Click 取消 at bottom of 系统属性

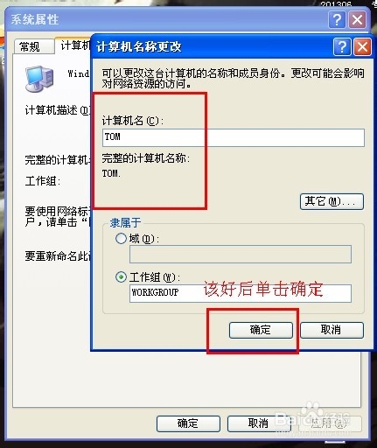(x=259, y=423)
